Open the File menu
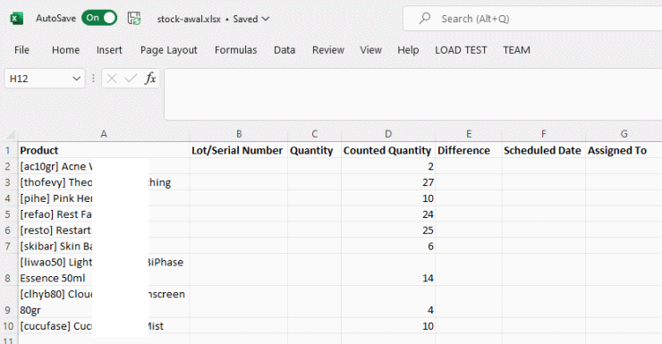The height and width of the screenshot is (344, 662). 21,50
